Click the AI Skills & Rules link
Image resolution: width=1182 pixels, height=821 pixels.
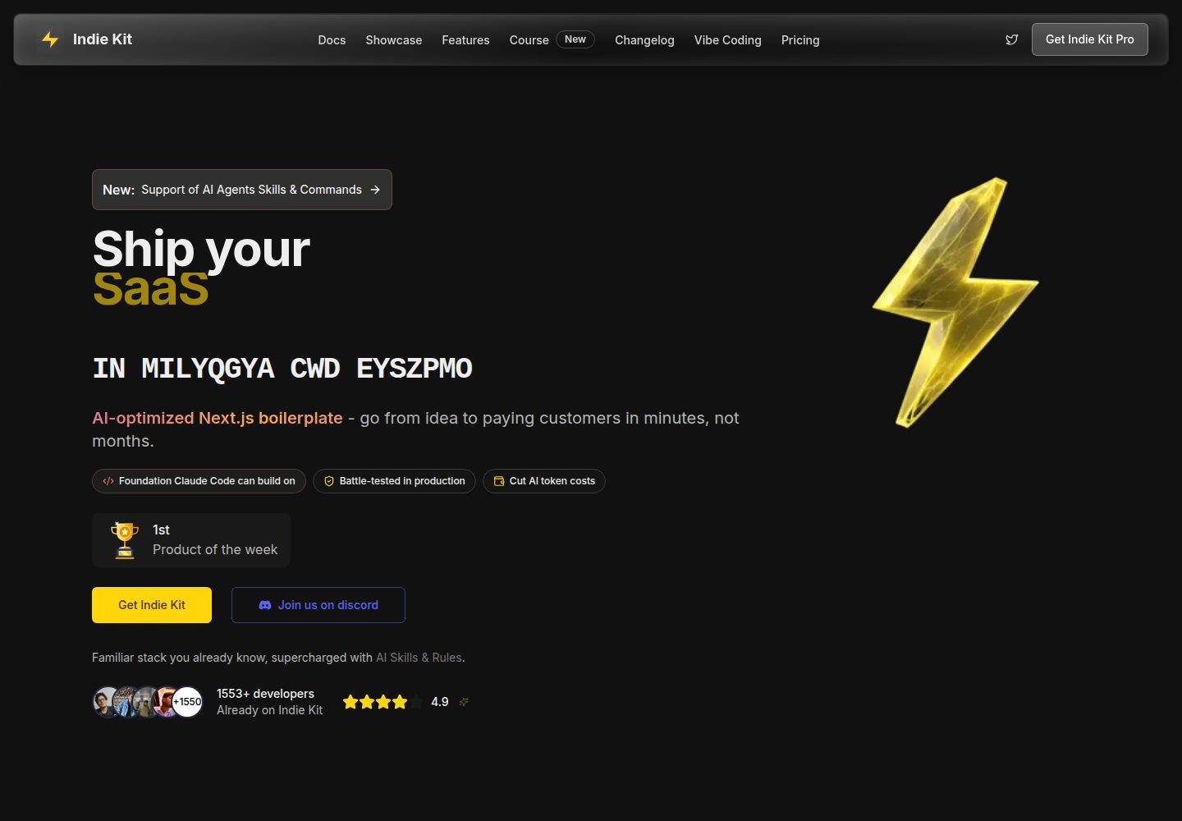419,658
